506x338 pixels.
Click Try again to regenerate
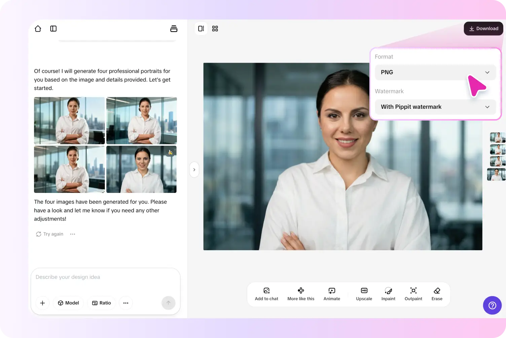coord(50,234)
